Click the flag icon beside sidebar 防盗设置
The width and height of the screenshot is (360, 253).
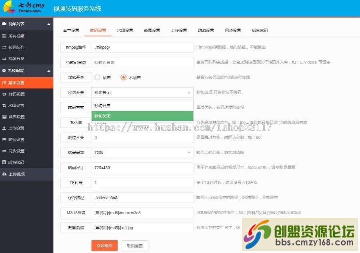pos(4,139)
